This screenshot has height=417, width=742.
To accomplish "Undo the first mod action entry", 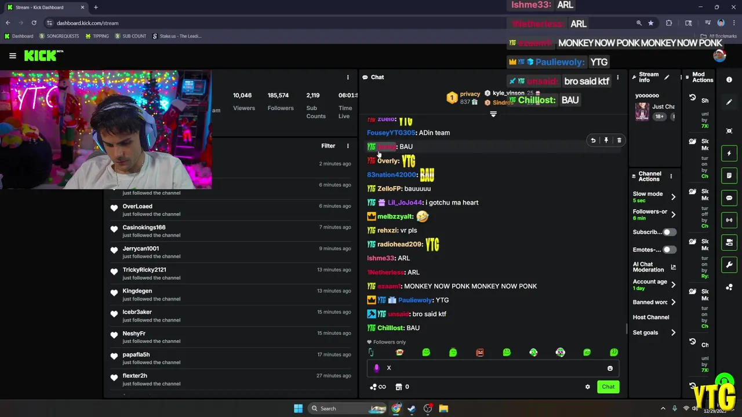I will point(692,98).
